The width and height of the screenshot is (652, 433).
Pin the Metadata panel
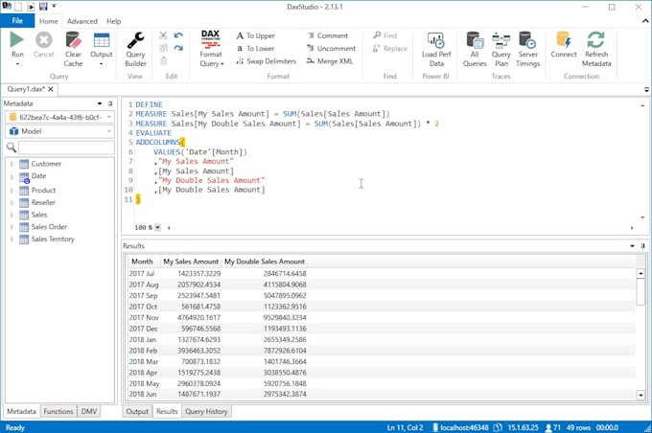pyautogui.click(x=110, y=103)
